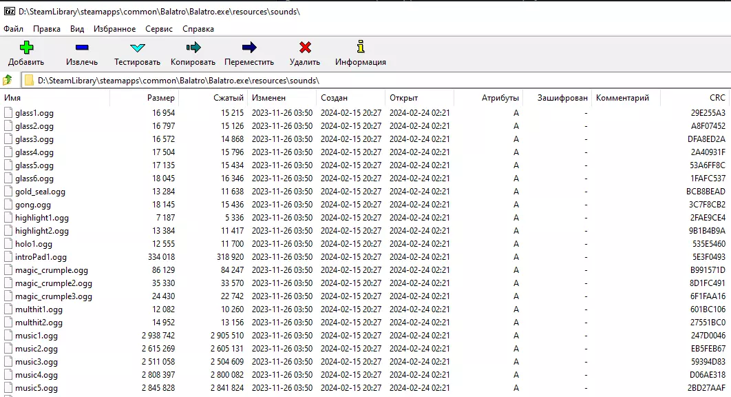This screenshot has height=397, width=731.
Task: Sort by CRC column header
Action: pyautogui.click(x=696, y=98)
